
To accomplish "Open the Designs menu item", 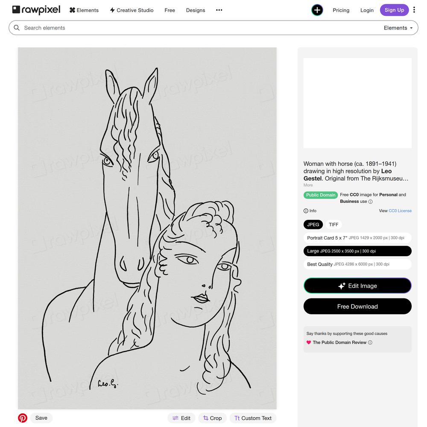I will coord(196,10).
